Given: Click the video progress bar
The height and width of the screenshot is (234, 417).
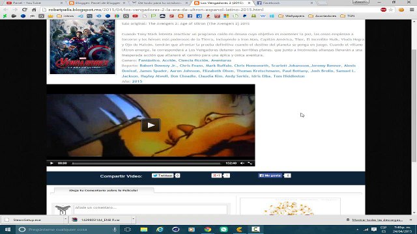Looking at the screenshot, I should point(146,163).
